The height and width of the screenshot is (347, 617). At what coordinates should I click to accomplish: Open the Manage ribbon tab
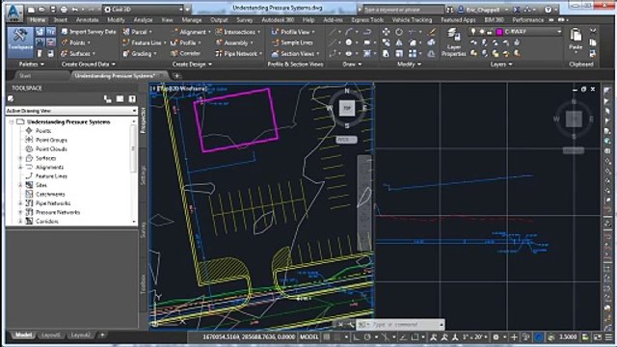(x=192, y=19)
